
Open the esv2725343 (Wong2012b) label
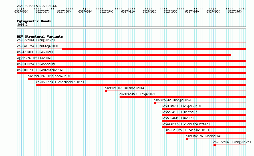(x=232, y=142)
